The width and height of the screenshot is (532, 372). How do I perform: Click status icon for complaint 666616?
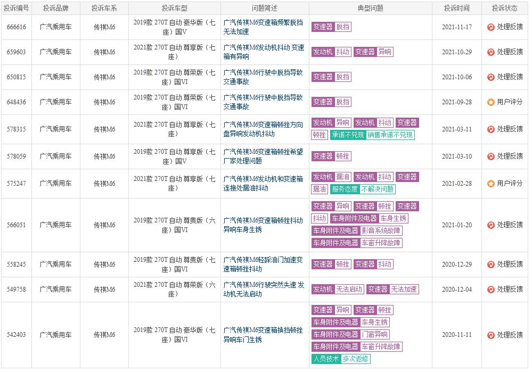490,27
